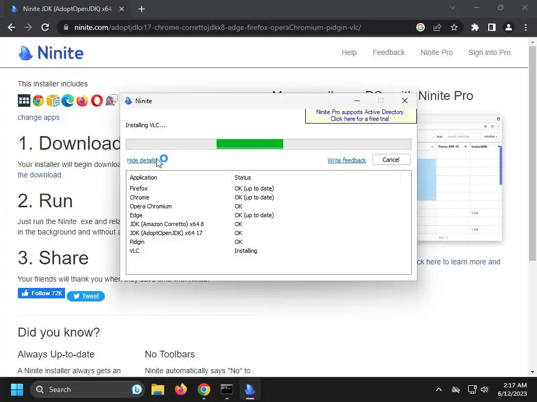Click the installer progress bar

coord(268,144)
